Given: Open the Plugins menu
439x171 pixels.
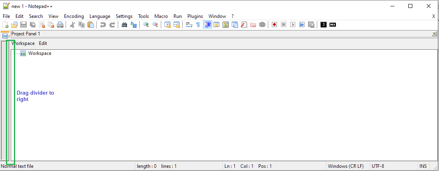Looking at the screenshot, I should coord(195,16).
